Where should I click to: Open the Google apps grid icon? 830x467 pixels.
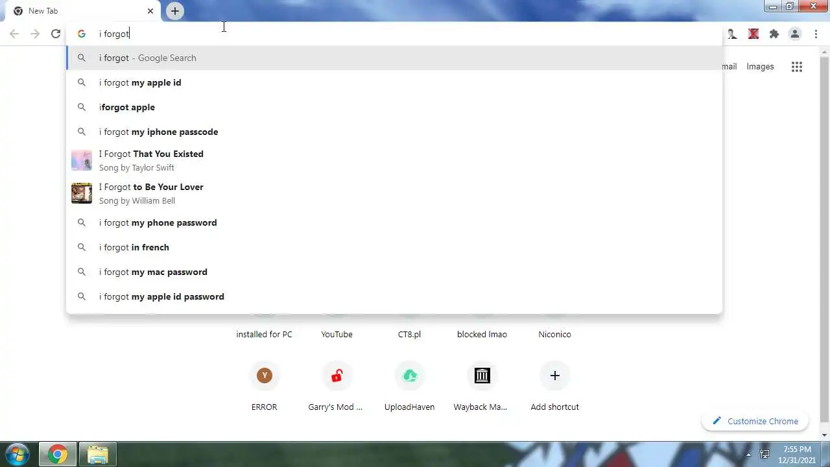coord(797,66)
